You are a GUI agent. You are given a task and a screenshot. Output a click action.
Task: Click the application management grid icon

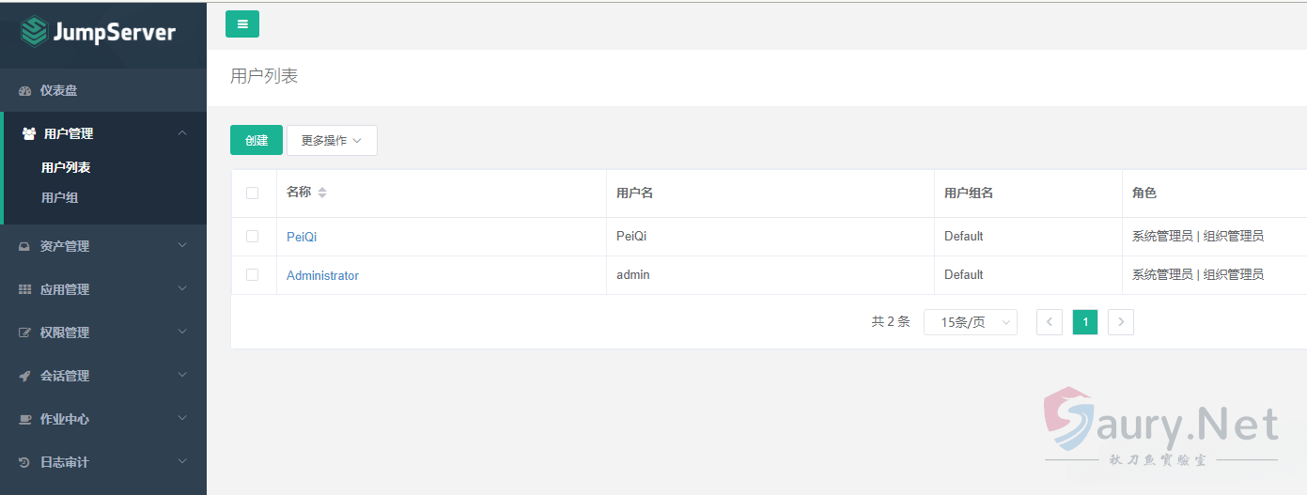pos(25,290)
